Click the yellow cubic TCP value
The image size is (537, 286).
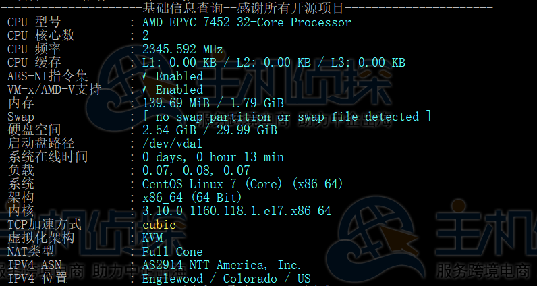pos(159,225)
